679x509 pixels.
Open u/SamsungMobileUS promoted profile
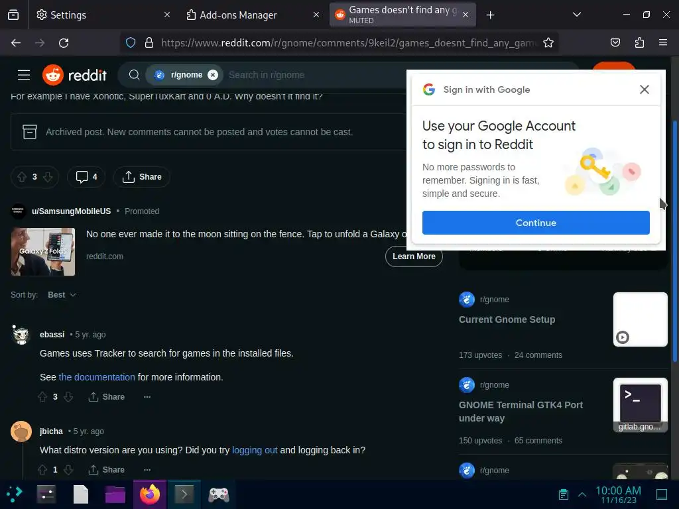pos(71,211)
